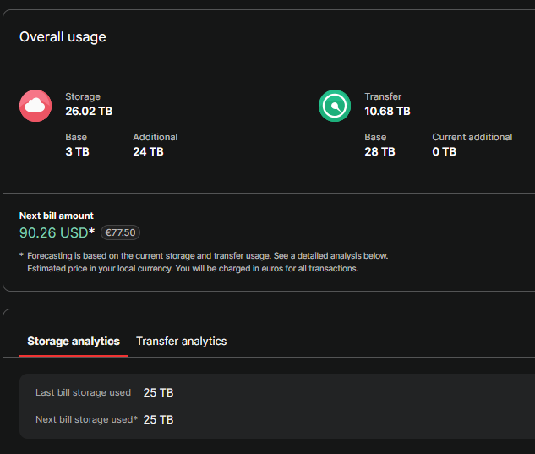535x454 pixels.
Task: Click the 0 TB current additional value
Action: pos(444,151)
